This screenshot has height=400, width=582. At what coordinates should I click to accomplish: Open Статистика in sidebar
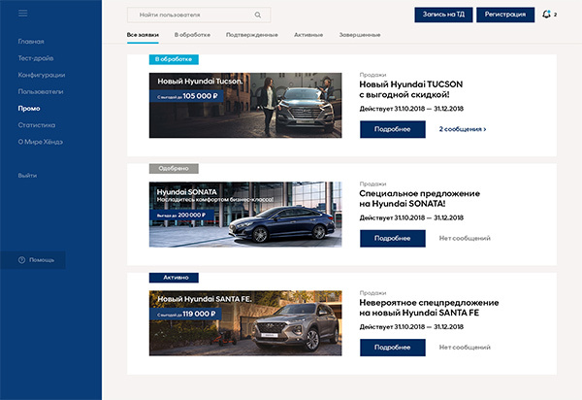37,125
